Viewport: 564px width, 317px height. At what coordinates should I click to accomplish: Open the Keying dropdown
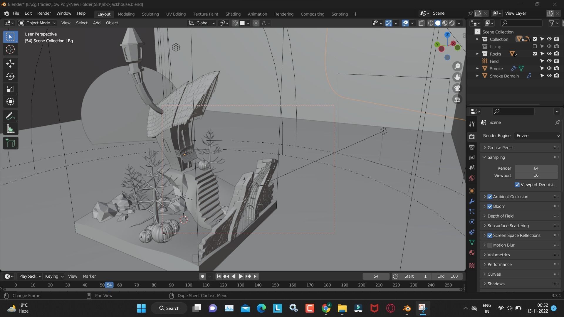coord(54,276)
